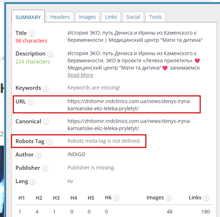Open the Tools tab
The width and height of the screenshot is (220, 217).
(155, 17)
